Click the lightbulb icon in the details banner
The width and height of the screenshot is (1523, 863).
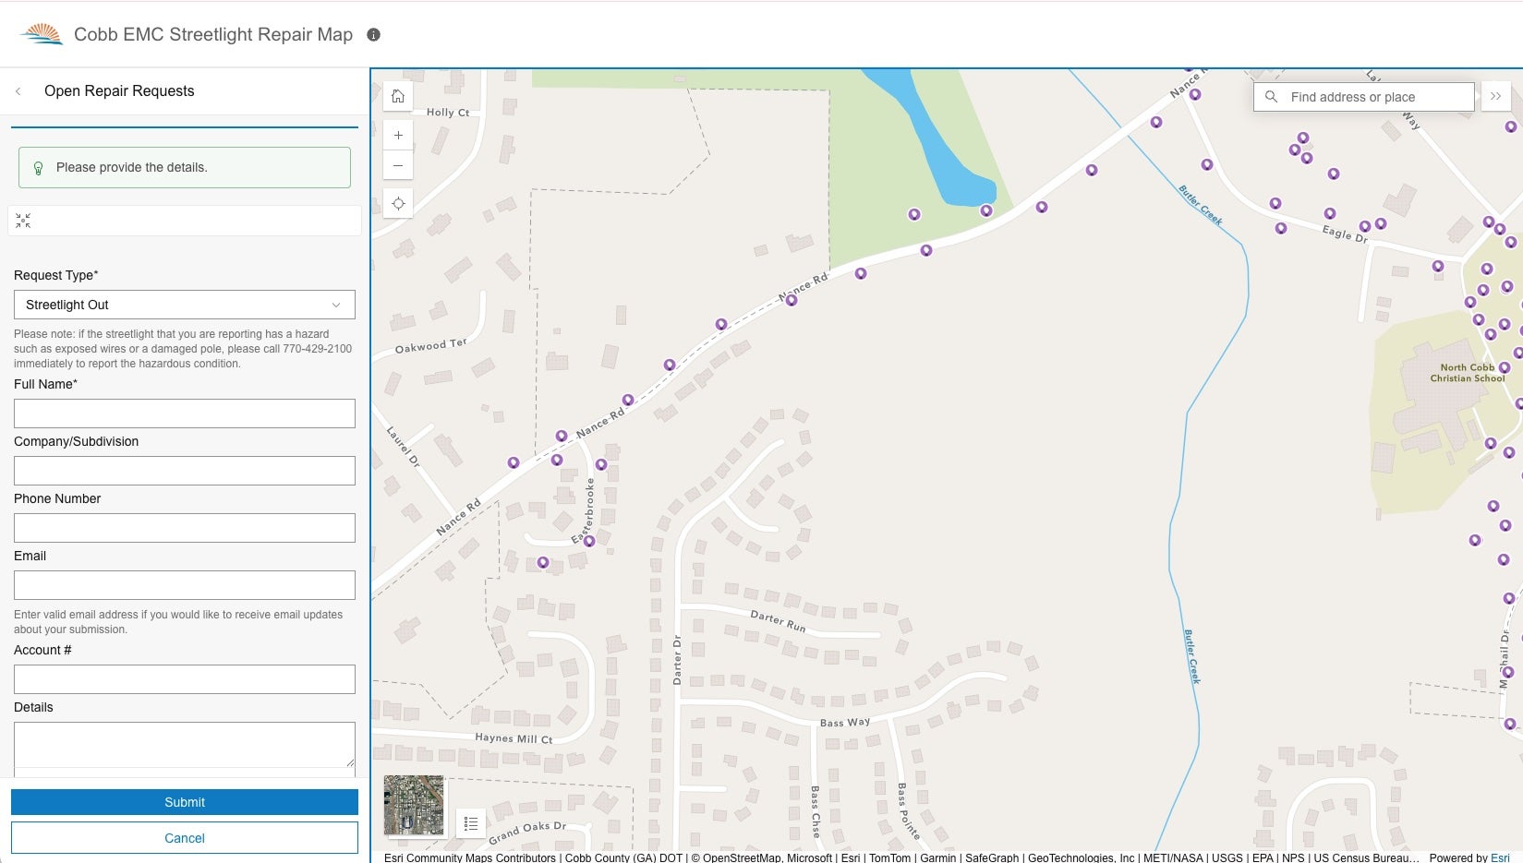click(x=37, y=167)
